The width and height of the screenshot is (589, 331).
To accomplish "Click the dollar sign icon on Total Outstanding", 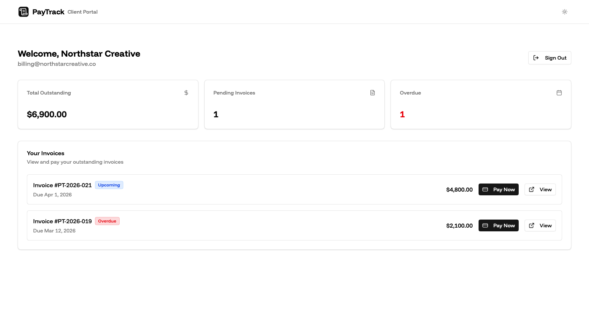I will pyautogui.click(x=186, y=93).
